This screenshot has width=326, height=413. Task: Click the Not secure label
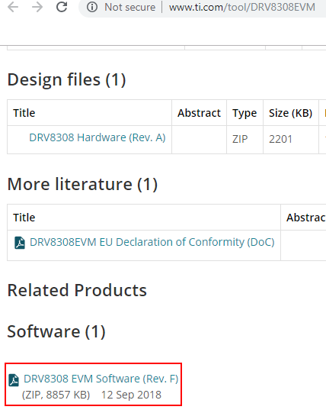[x=130, y=7]
